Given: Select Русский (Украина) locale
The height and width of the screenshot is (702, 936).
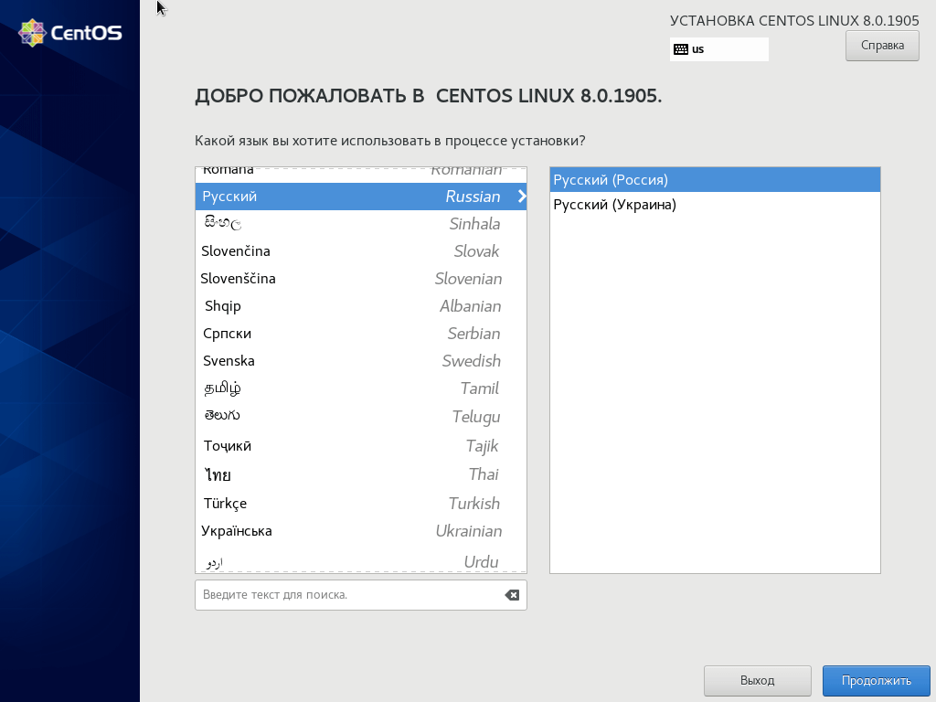Looking at the screenshot, I should tap(714, 205).
